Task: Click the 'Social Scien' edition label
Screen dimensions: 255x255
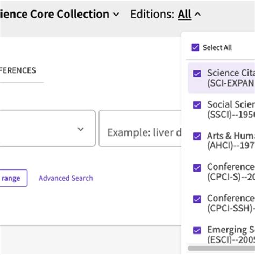Action: 231,109
